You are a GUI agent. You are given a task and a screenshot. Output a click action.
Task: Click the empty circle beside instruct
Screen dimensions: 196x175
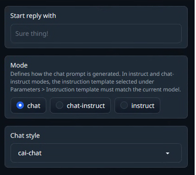124,105
